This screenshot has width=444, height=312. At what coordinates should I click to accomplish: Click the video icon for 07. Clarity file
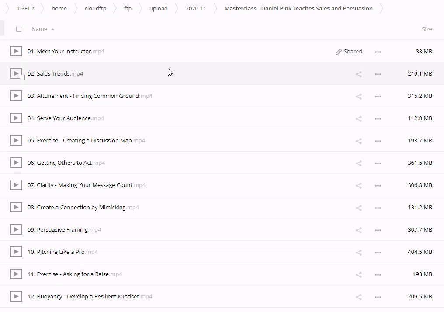(x=16, y=185)
